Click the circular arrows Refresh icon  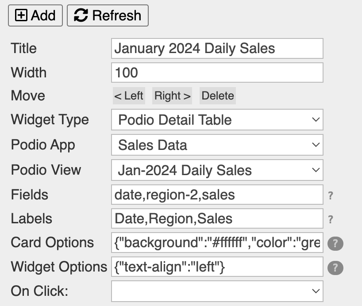tap(81, 15)
